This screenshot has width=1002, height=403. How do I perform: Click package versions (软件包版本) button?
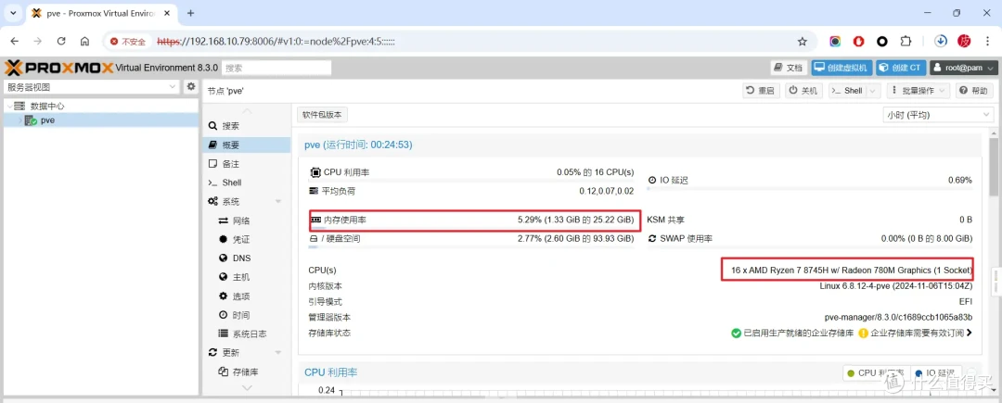[x=322, y=115]
